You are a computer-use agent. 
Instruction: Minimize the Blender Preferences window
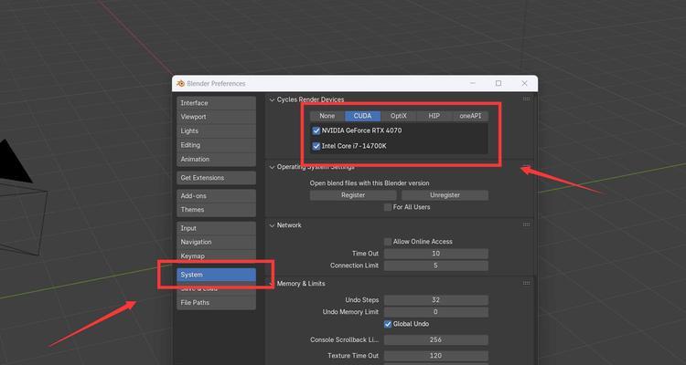click(x=473, y=83)
